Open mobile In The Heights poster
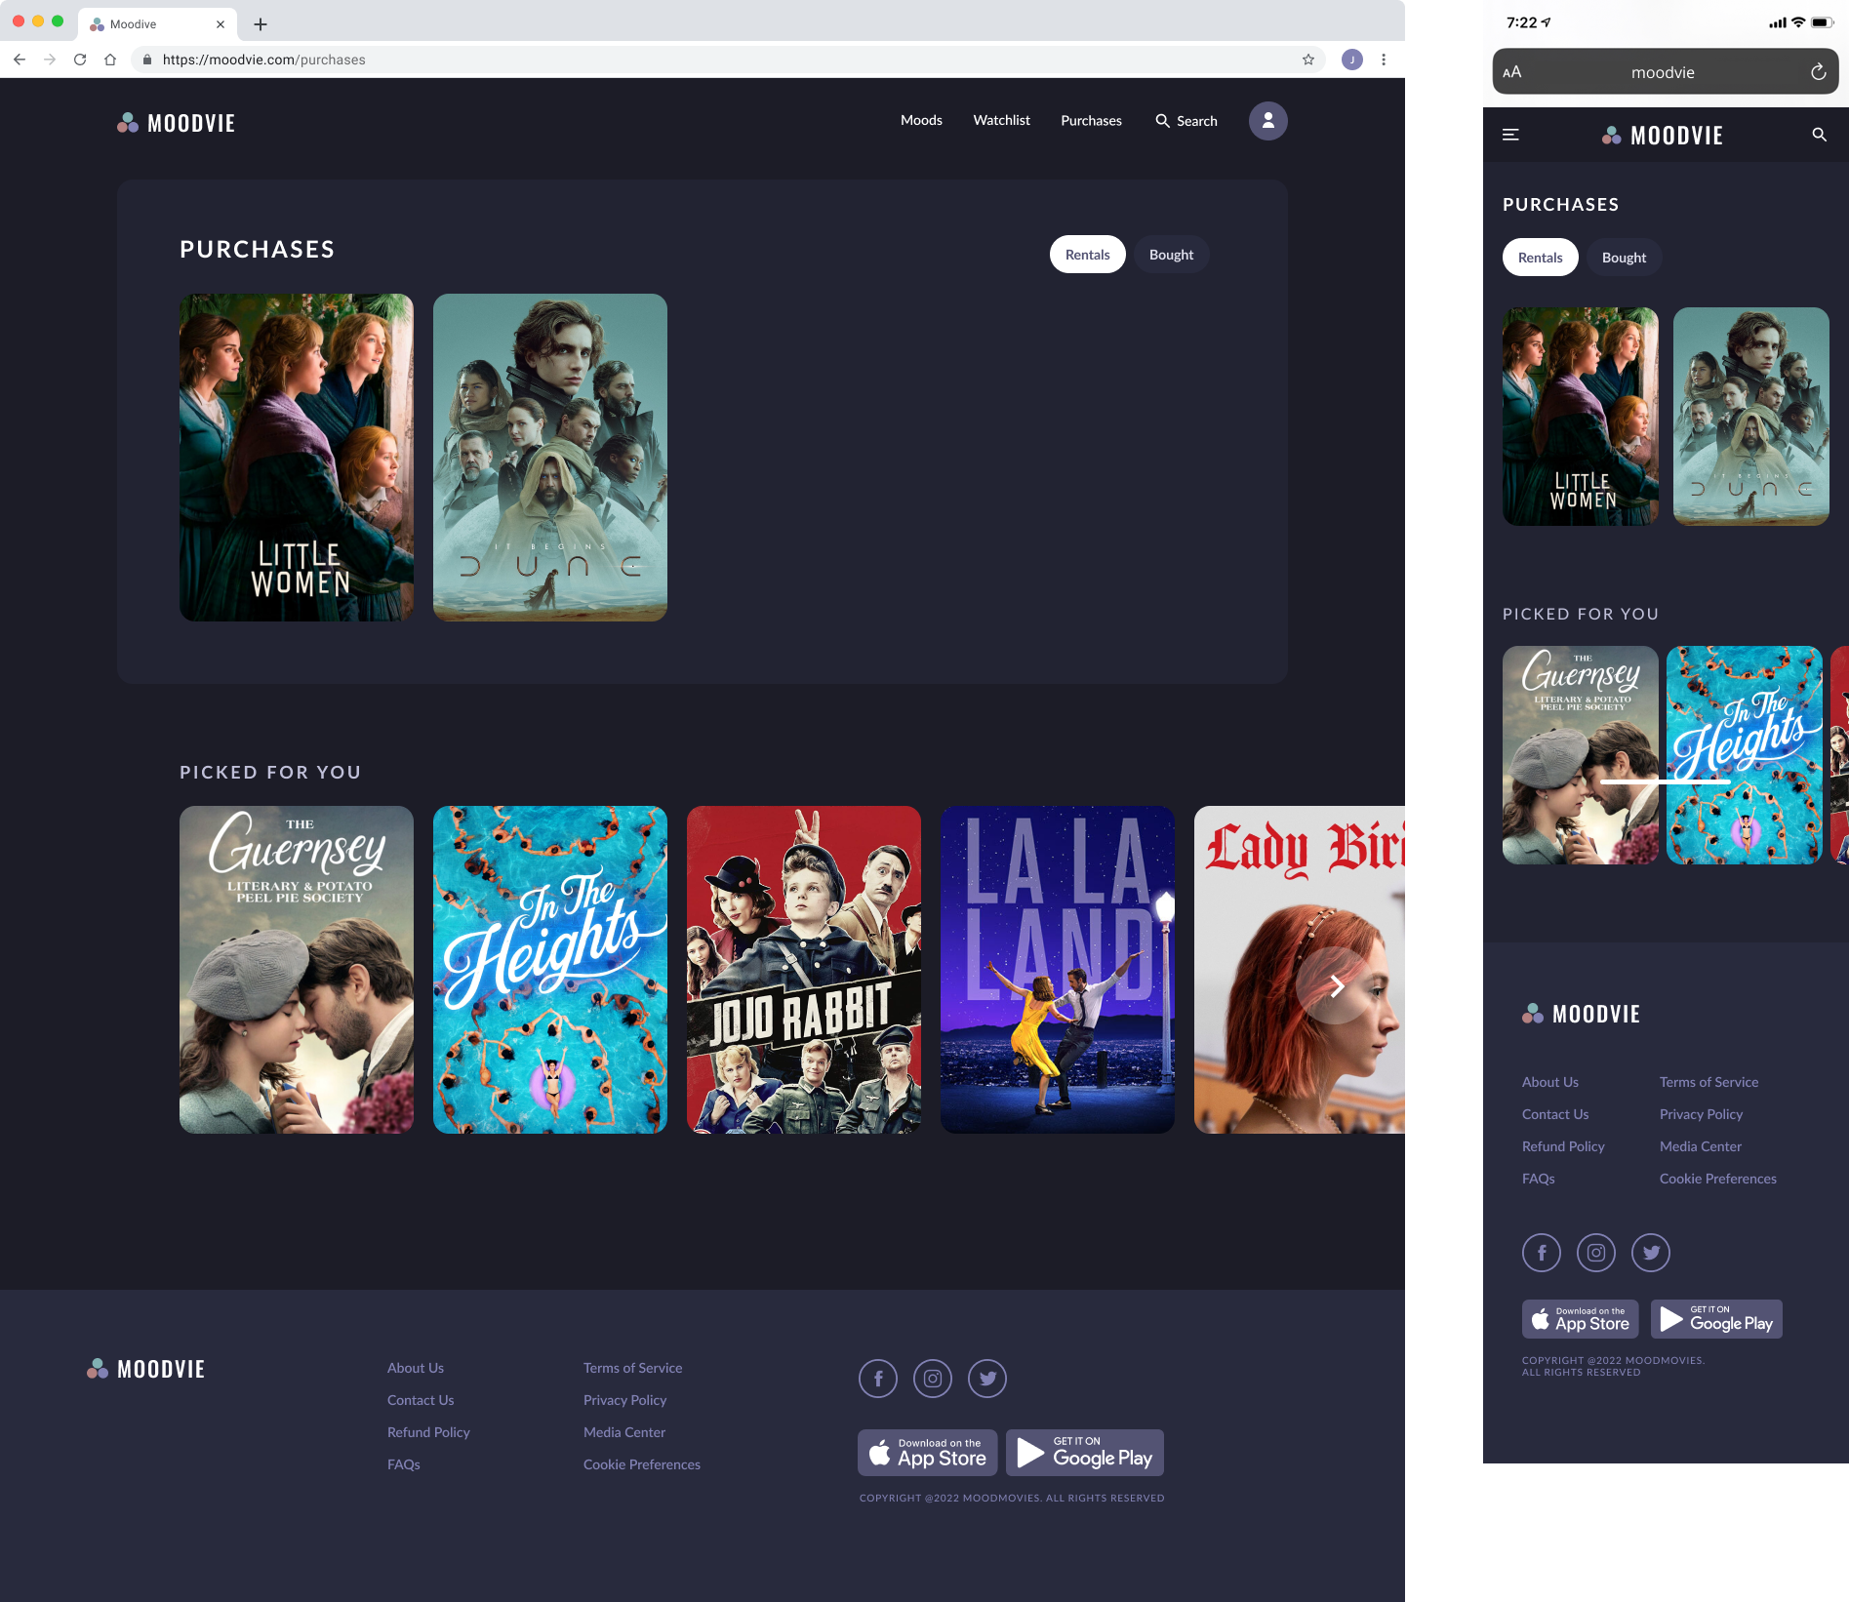The image size is (1849, 1602). [x=1745, y=755]
